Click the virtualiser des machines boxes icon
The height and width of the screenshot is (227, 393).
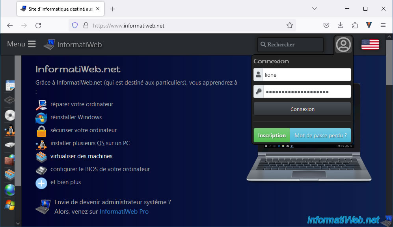(41, 157)
